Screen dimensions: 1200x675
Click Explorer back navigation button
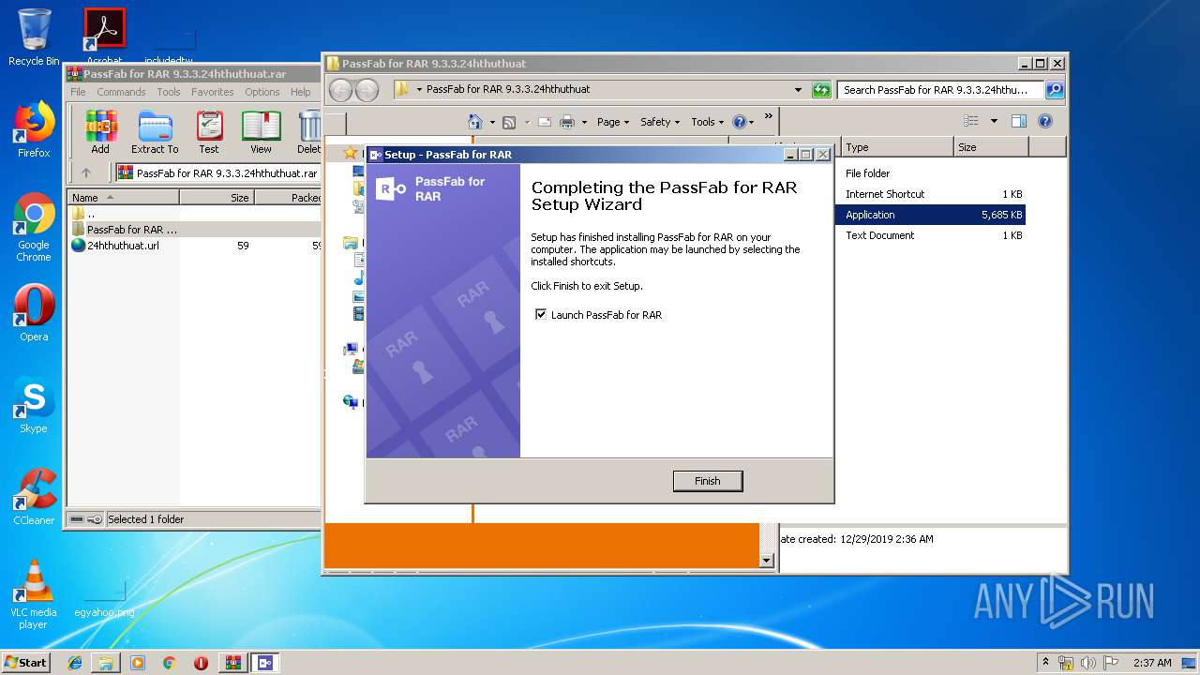(340, 90)
